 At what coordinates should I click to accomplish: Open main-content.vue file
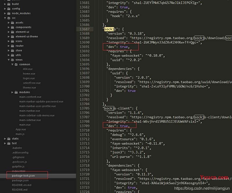click(x=30, y=97)
